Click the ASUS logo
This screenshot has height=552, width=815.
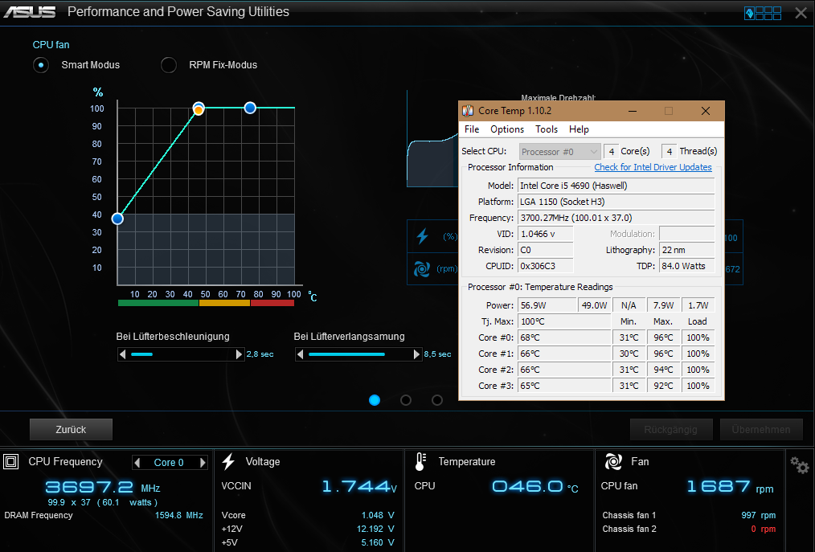(x=30, y=11)
